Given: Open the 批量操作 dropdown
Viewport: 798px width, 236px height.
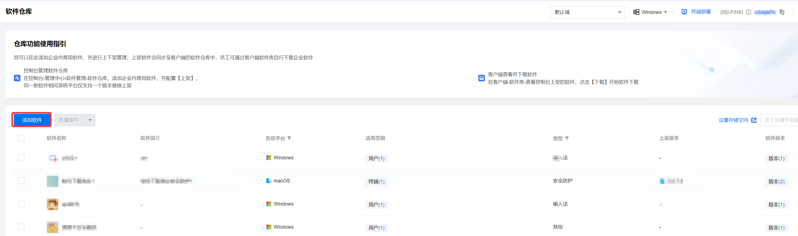Looking at the screenshot, I should point(75,120).
